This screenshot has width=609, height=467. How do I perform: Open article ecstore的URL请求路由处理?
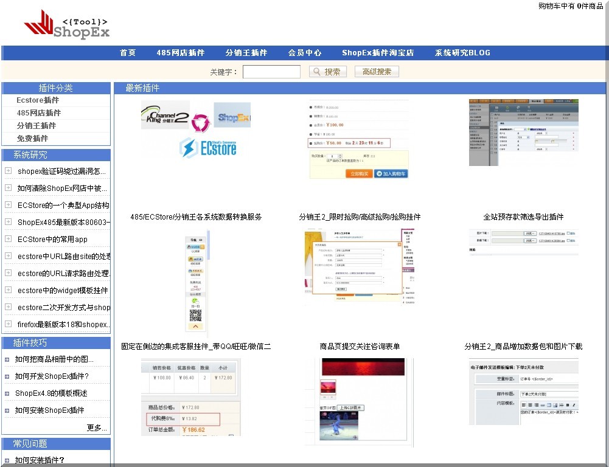64,274
